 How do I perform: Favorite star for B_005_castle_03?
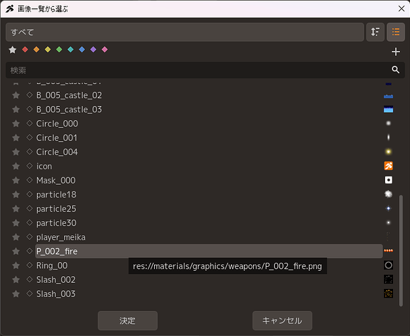[16, 109]
